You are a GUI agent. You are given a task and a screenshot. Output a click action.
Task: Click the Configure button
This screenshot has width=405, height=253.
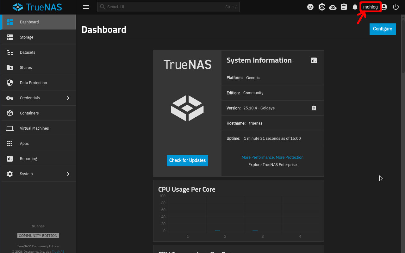[383, 29]
